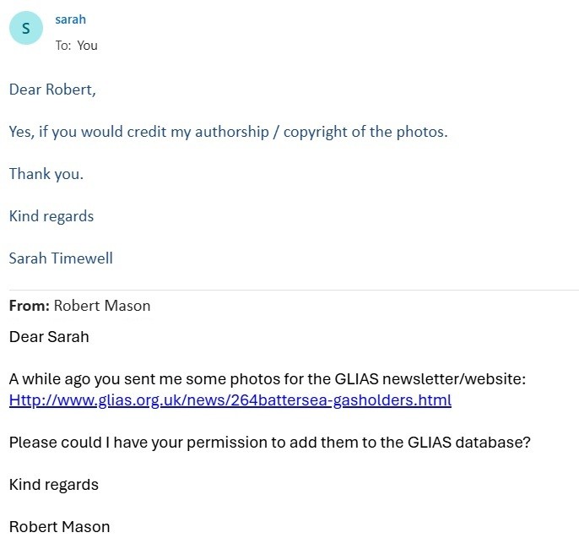579x549 pixels.
Task: Click the Dear Robert greeting text
Action: coord(52,90)
